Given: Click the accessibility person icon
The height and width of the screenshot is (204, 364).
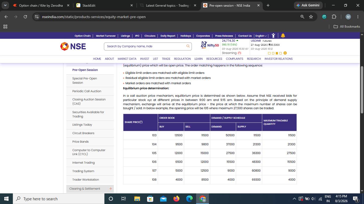Looking at the screenshot, I should (273, 36).
